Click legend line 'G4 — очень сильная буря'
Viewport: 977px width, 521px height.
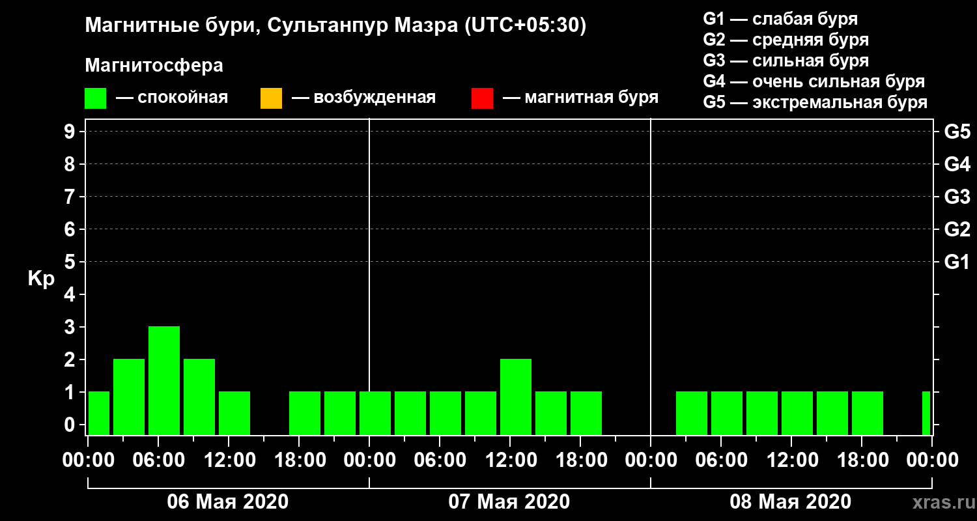click(x=814, y=81)
